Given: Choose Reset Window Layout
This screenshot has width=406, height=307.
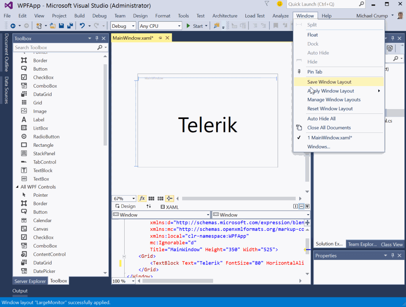Looking at the screenshot, I should pos(339,109).
